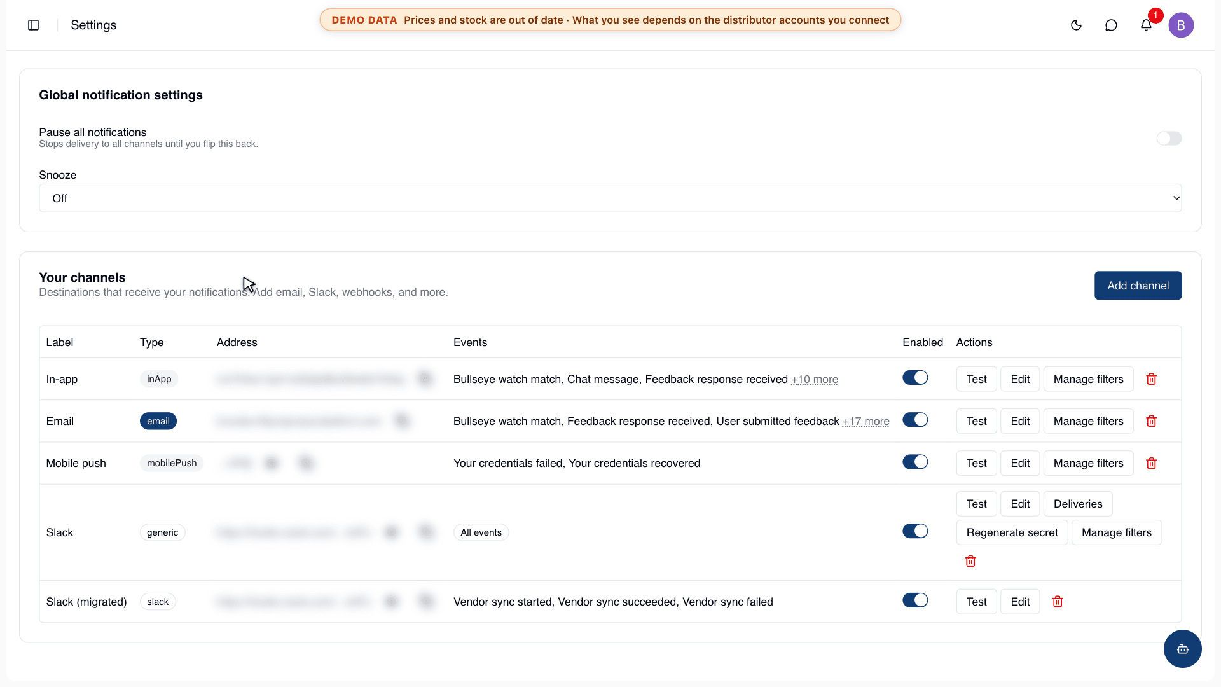This screenshot has height=687, width=1221.
Task: Delete the Slack (migrated) channel
Action: (1058, 602)
